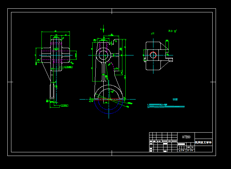Image resolution: width=231 pixels, height=169 pixels.
Task: Click the A向 view label
Action: pyautogui.click(x=153, y=33)
